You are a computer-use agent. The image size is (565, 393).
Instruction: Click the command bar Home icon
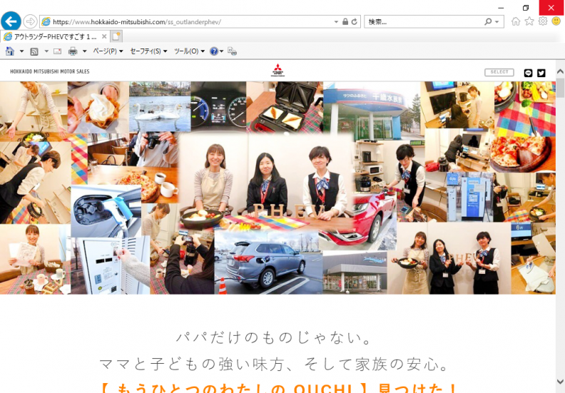tap(10, 51)
